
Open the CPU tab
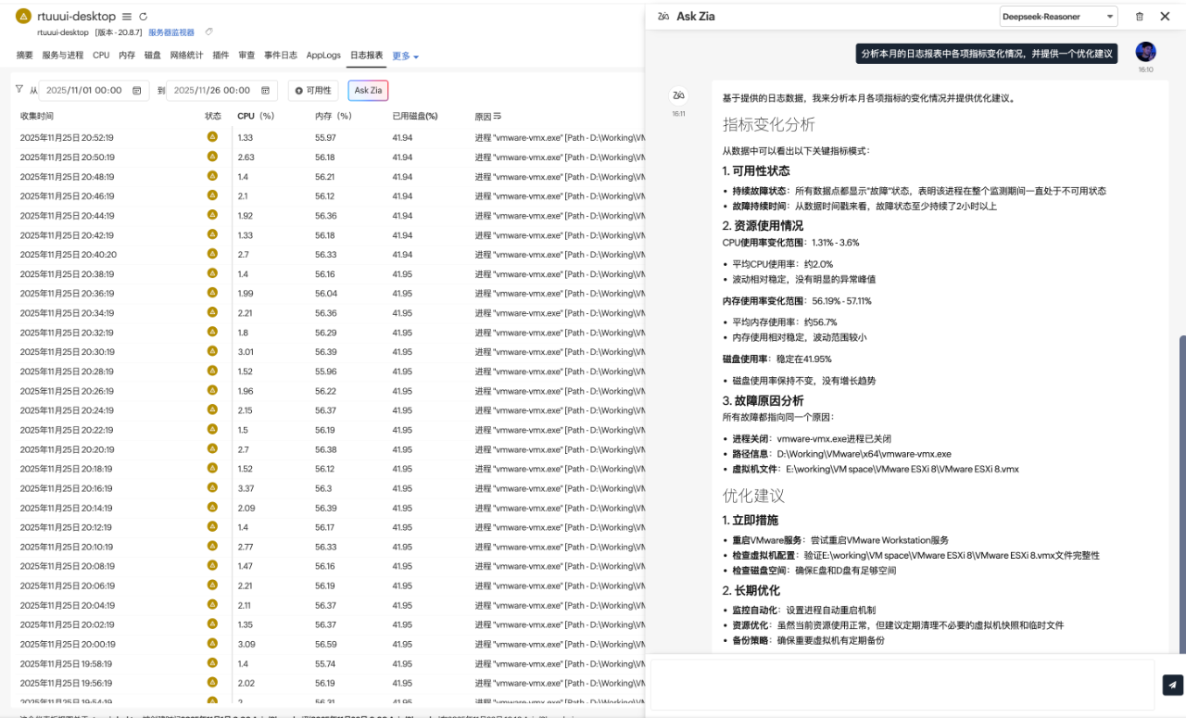pos(101,56)
